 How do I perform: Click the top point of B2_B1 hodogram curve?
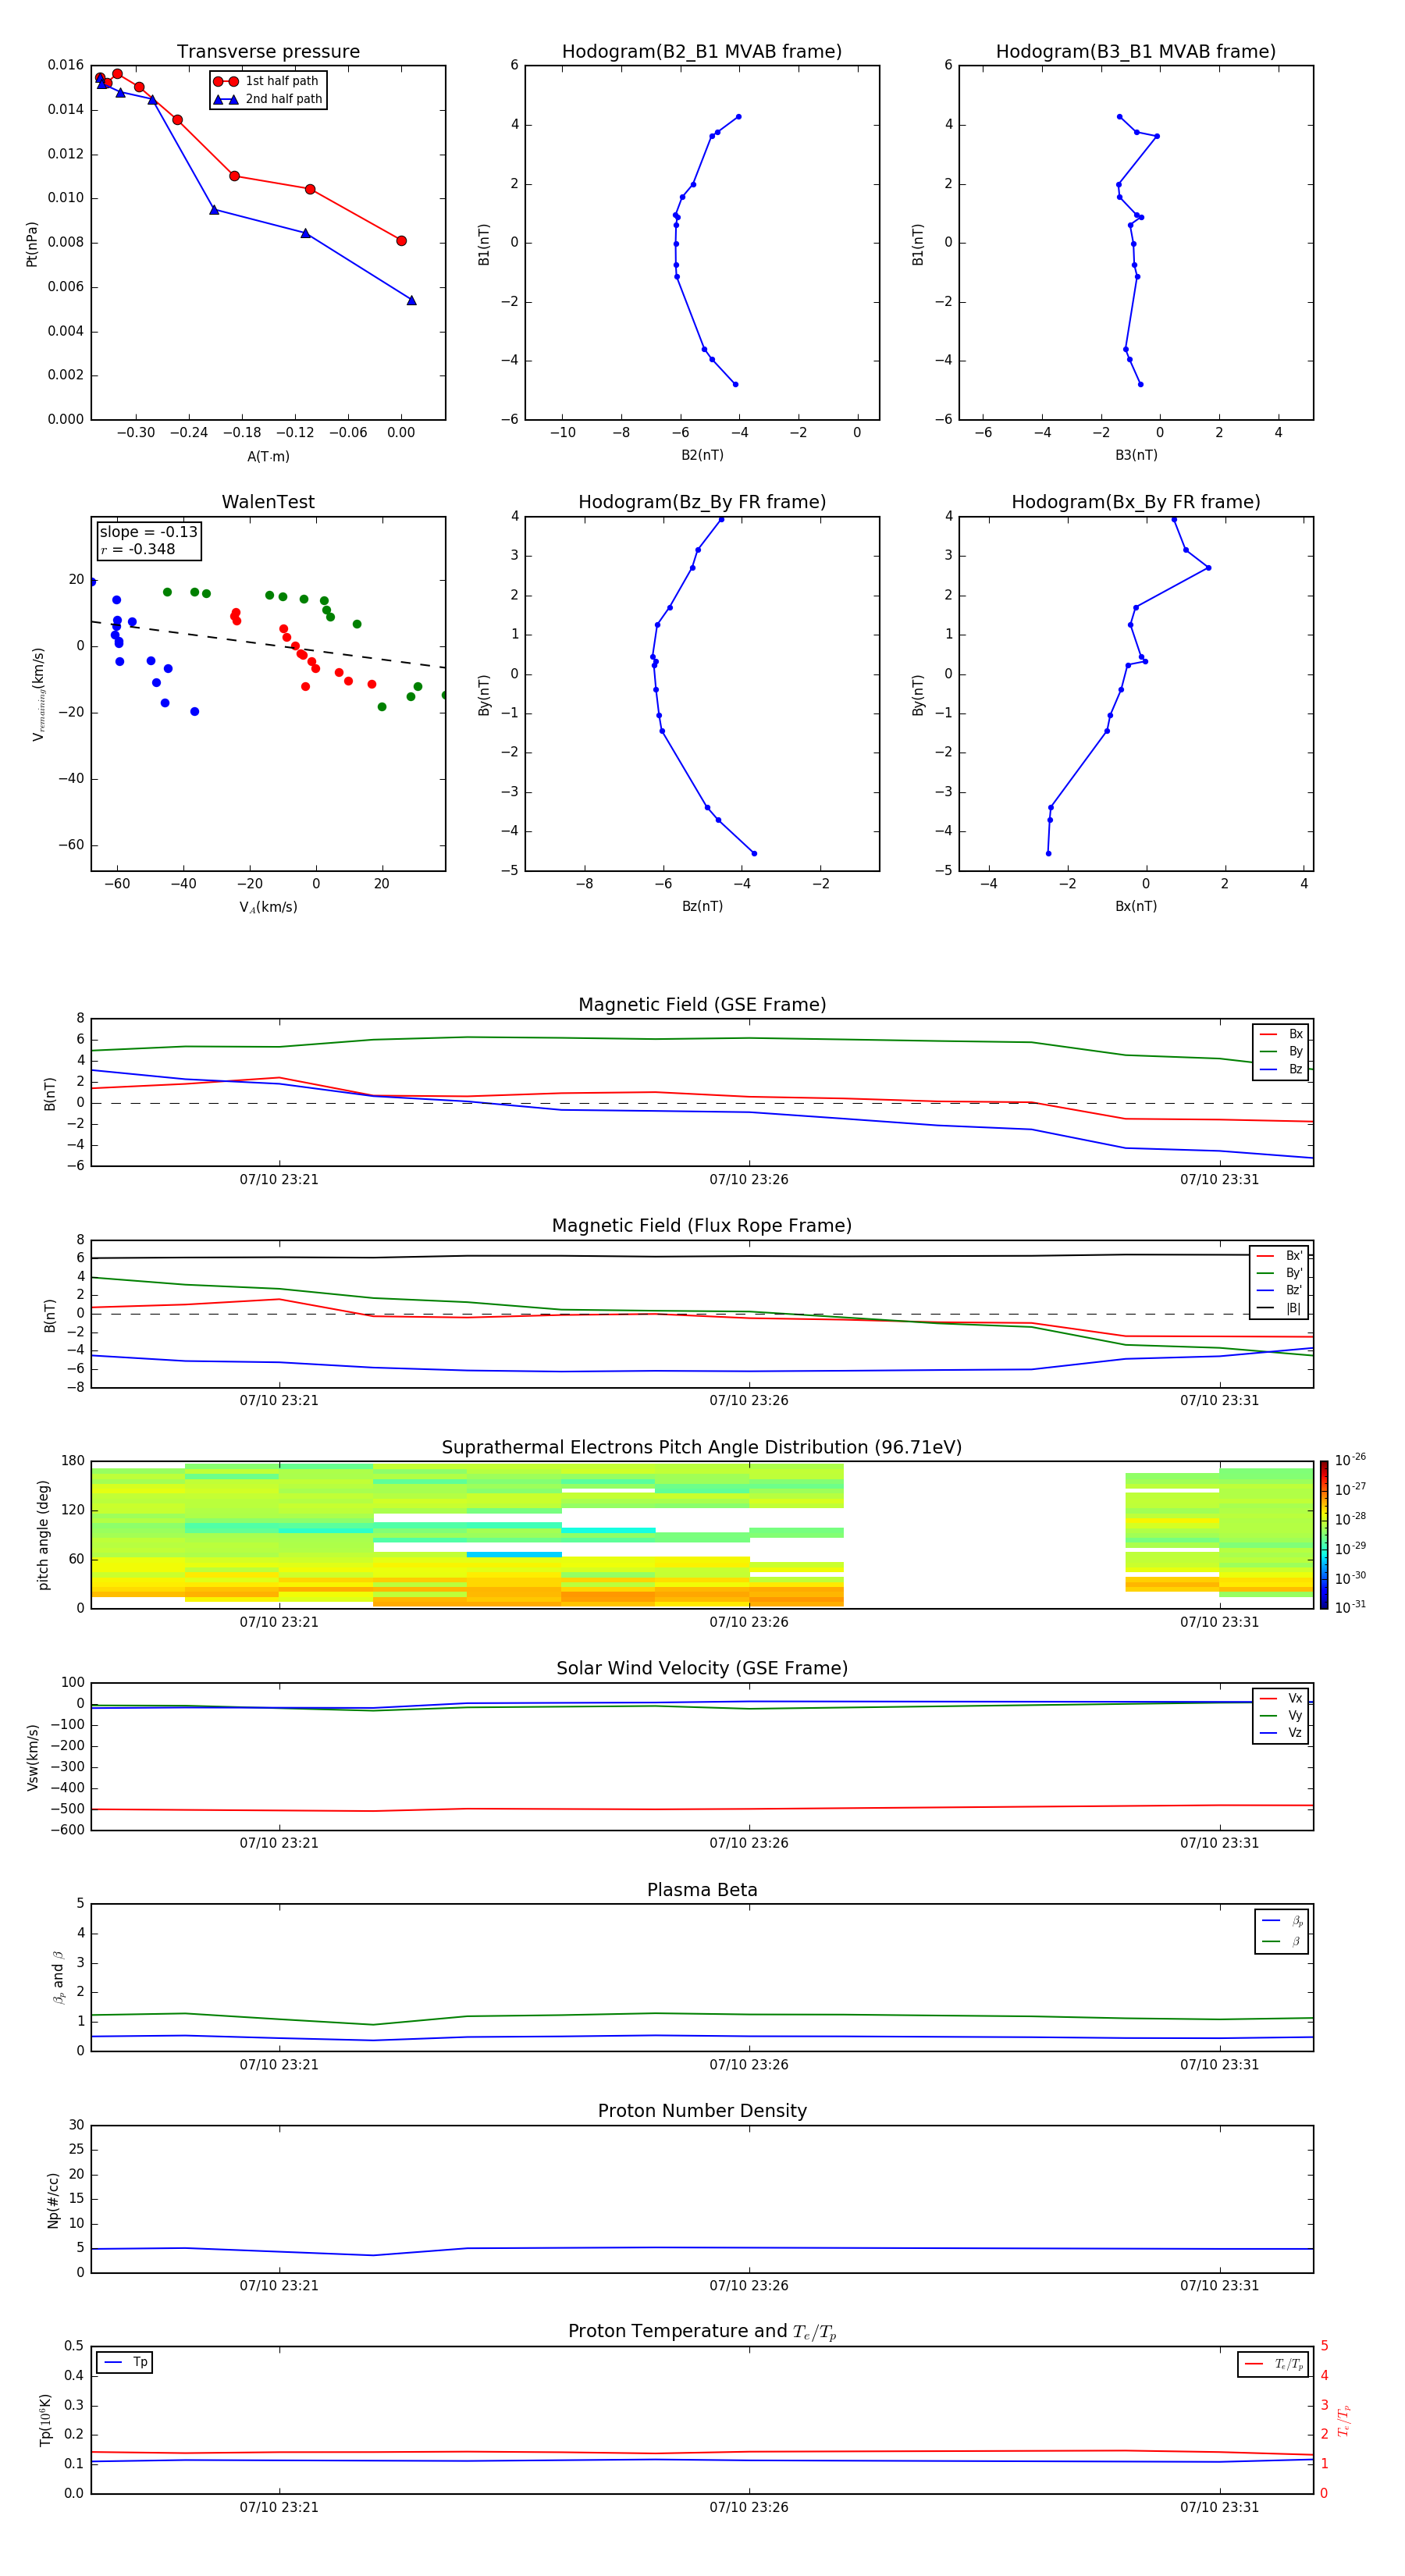738,117
